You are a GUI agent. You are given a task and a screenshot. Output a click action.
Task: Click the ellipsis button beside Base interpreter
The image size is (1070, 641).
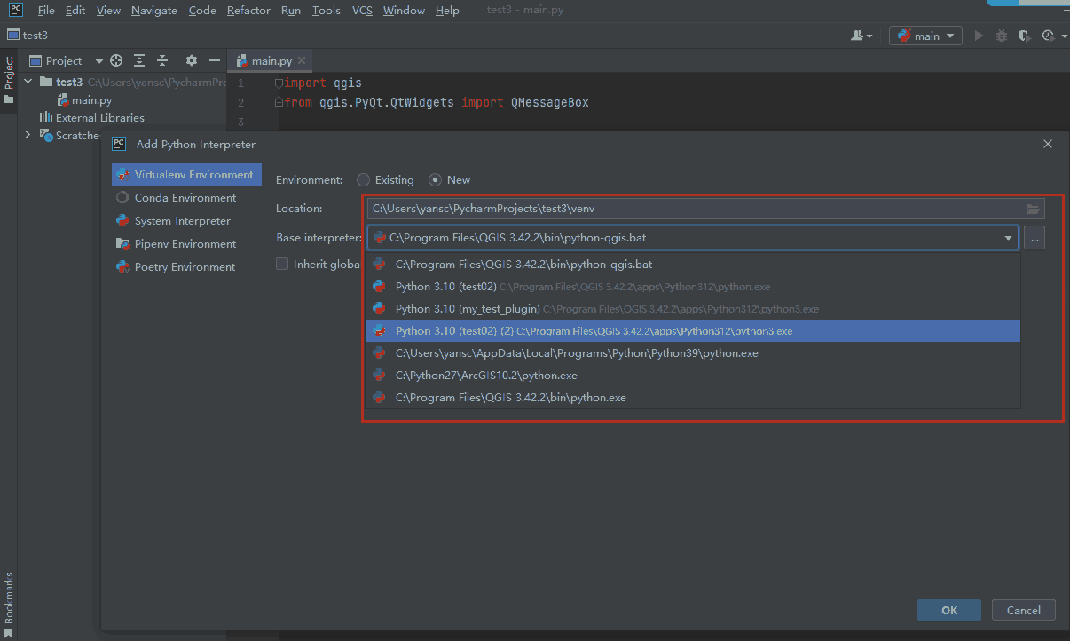1035,238
